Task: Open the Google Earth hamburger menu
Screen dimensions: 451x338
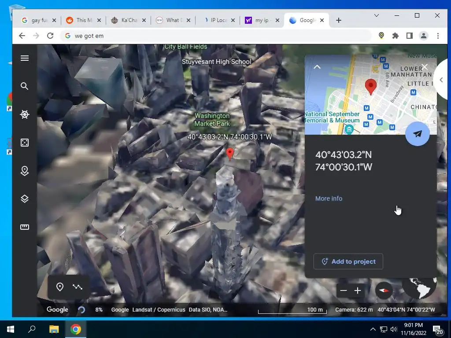Action: pos(25,59)
